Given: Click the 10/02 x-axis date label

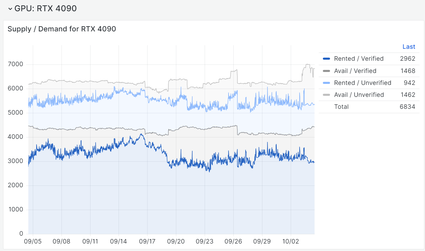Looking at the screenshot, I should (x=291, y=241).
